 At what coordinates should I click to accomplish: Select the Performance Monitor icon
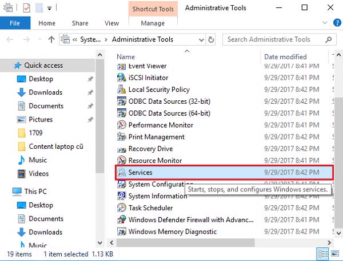click(121, 125)
